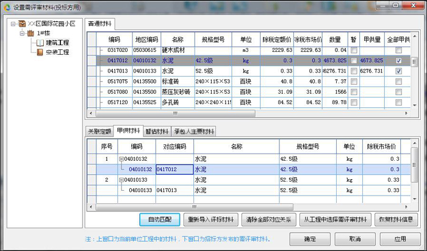Switch to the 暂估材料 tab
This screenshot has height=251, width=427.
tap(157, 132)
